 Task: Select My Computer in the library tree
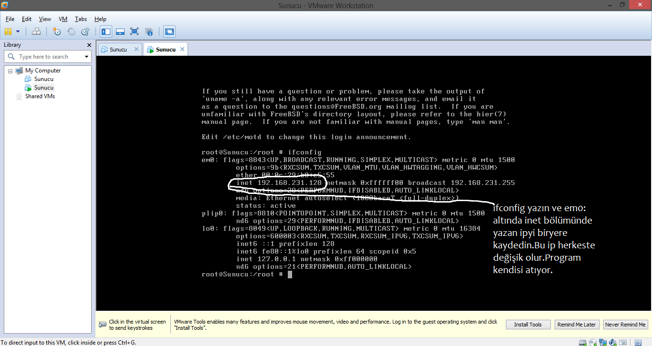pyautogui.click(x=43, y=71)
